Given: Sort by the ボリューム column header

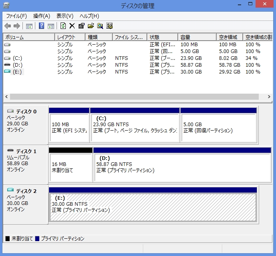Looking at the screenshot, I should point(28,37).
